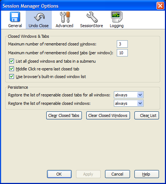Screen dimensions: 166x184
Task: Focus the remembered closed windows number field
Action: [x=122, y=44]
